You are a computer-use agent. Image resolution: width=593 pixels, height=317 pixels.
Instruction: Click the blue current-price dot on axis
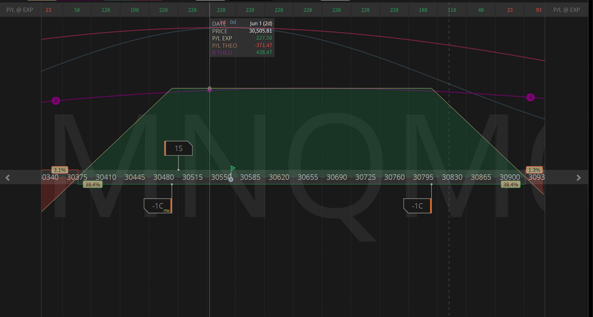point(231,179)
